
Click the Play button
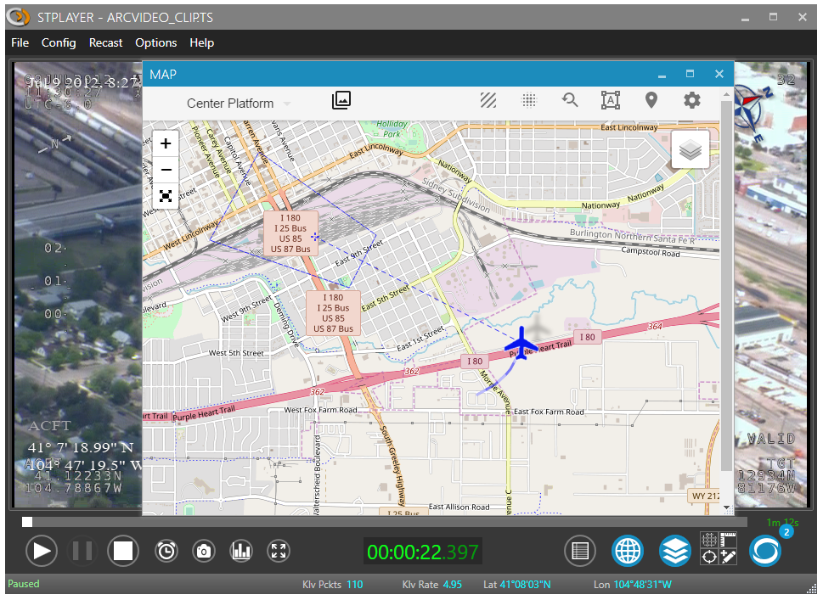point(41,552)
